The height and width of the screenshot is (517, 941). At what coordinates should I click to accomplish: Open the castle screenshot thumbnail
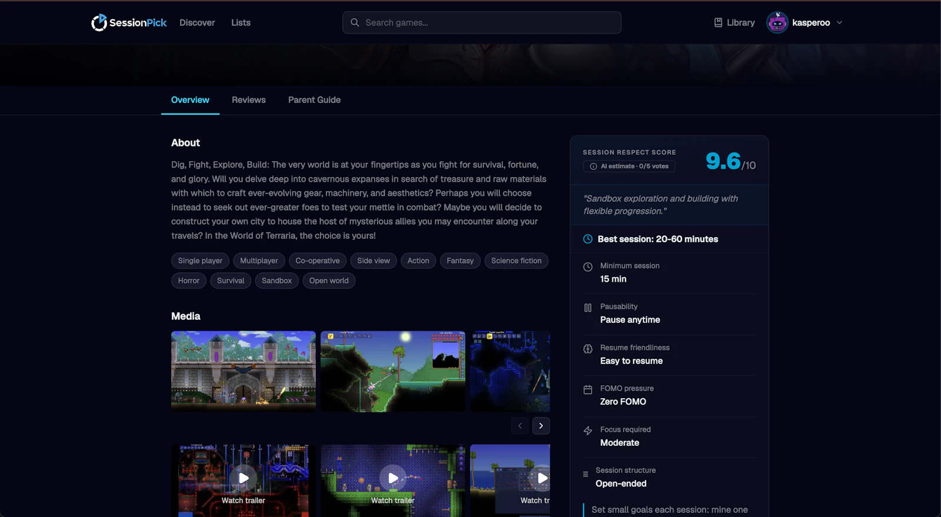pyautogui.click(x=243, y=371)
